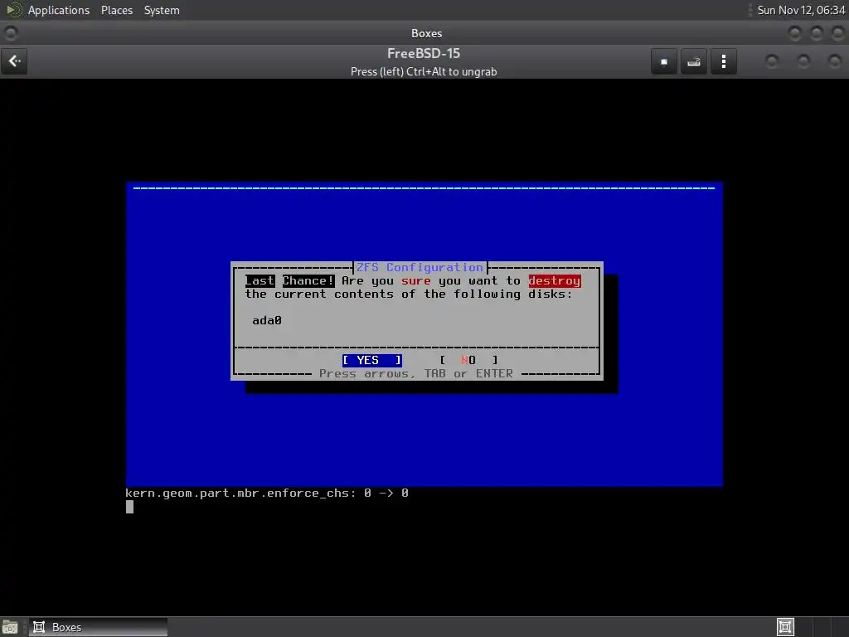The image size is (849, 637).
Task: Click the 'Press (left) Ctrl+Alt to ungrab' subtitle
Action: coord(424,71)
